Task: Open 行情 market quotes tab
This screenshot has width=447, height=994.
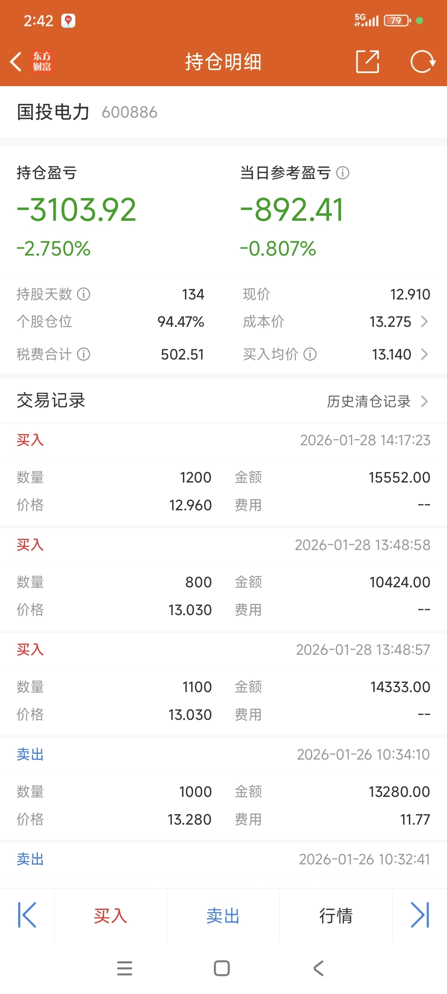Action: (x=336, y=916)
